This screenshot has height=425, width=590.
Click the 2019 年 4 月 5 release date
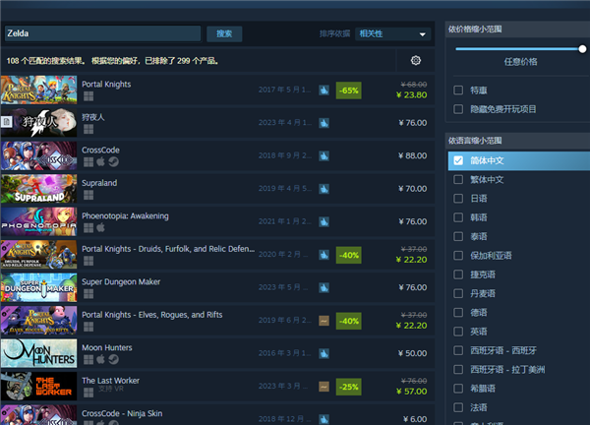click(285, 188)
